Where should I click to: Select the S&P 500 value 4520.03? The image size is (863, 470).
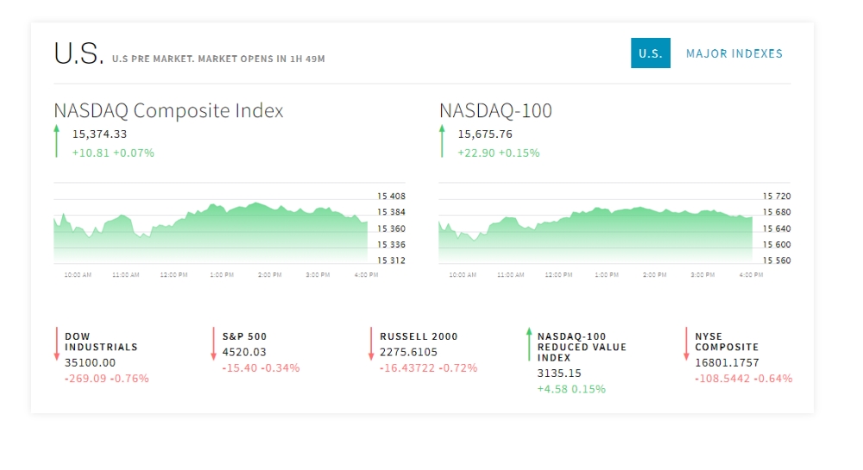244,353
